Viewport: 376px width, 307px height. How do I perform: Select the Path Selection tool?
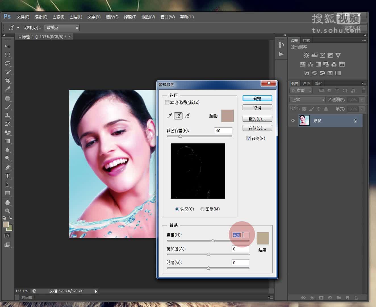pos(7,185)
